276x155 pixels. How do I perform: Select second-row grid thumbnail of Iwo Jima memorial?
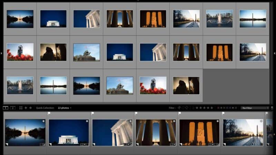point(87,52)
